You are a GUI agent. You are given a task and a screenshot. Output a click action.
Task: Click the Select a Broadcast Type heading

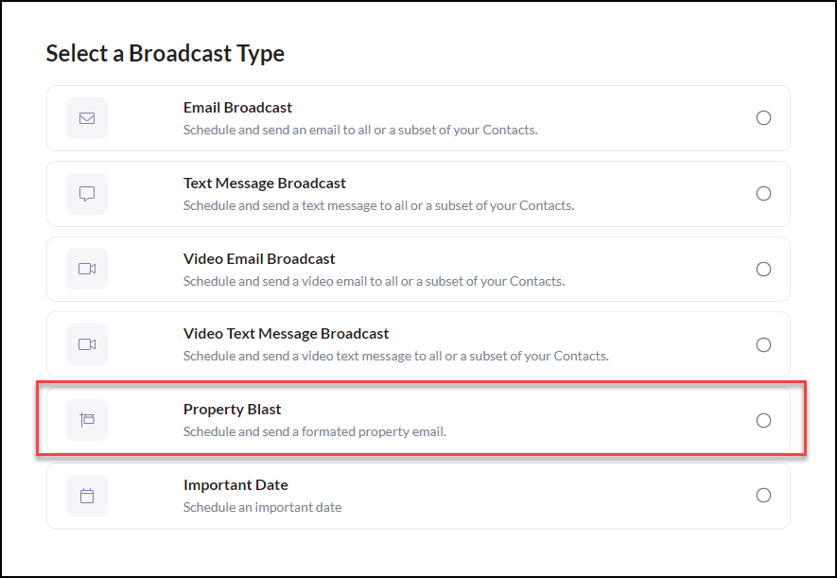[x=165, y=54]
